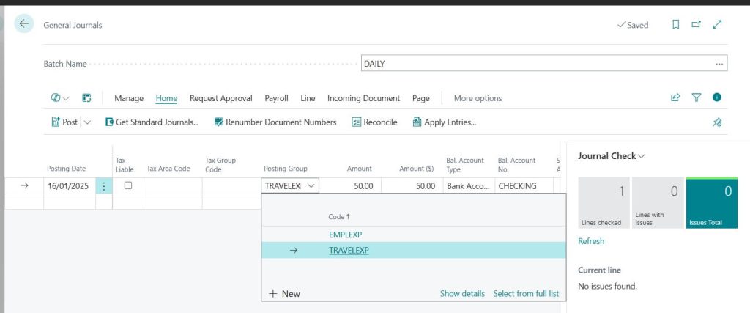750x313 pixels.
Task: Click Renumber Document Numbers
Action: click(x=275, y=122)
